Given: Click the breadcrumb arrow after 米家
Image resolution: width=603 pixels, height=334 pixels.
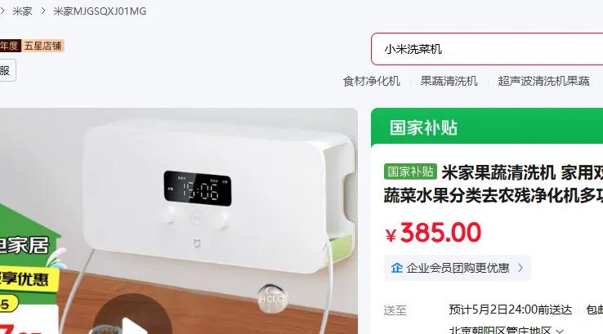Looking at the screenshot, I should click(x=43, y=11).
